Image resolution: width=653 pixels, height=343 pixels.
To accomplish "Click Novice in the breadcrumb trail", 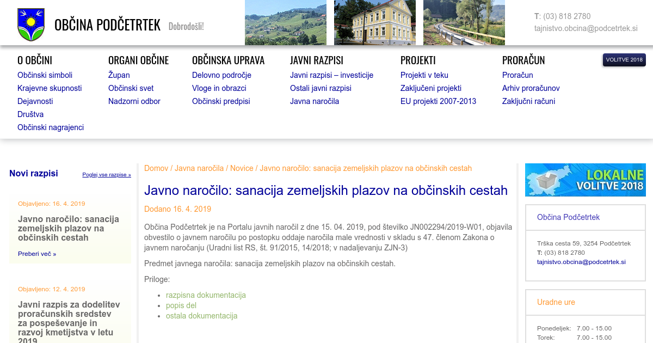I will click(x=242, y=168).
